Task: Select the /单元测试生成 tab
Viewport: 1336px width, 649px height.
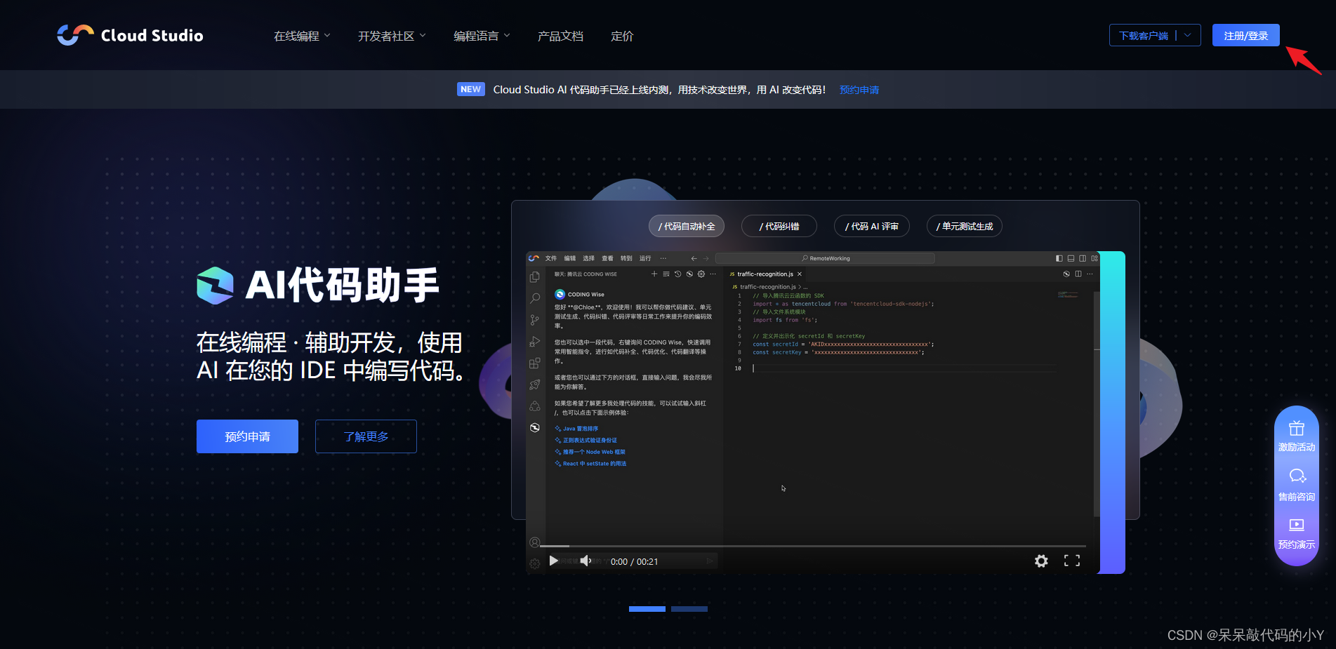Action: pos(965,226)
